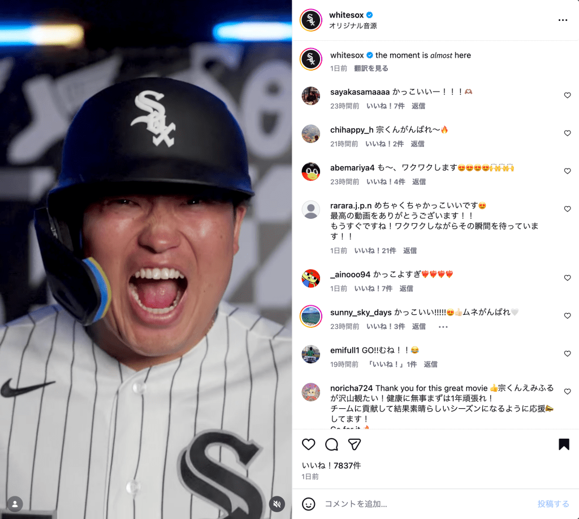Like the rarara.j.p.n comment heart
The image size is (579, 519).
[x=568, y=209]
